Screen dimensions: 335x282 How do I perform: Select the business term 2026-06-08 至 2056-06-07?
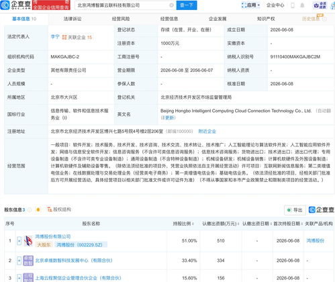pos(187,70)
